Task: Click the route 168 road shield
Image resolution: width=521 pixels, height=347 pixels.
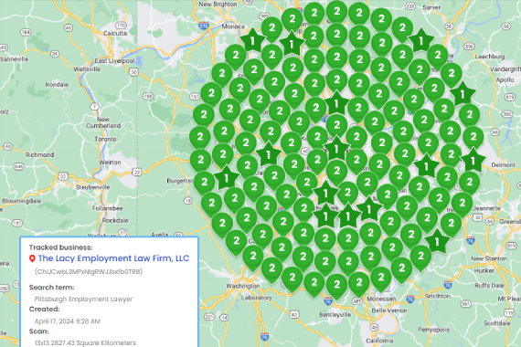Action: [x=148, y=96]
